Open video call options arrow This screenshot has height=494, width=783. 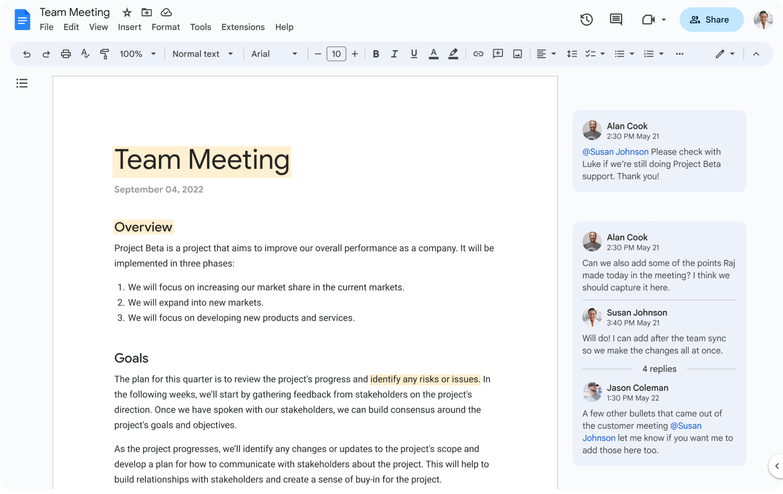(664, 20)
